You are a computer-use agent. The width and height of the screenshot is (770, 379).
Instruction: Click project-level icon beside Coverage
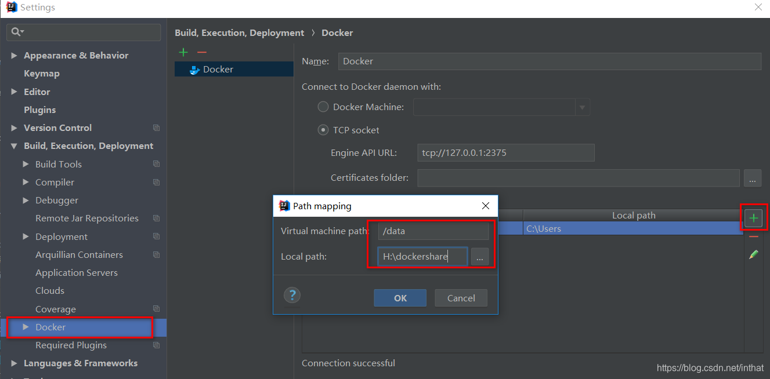point(156,309)
